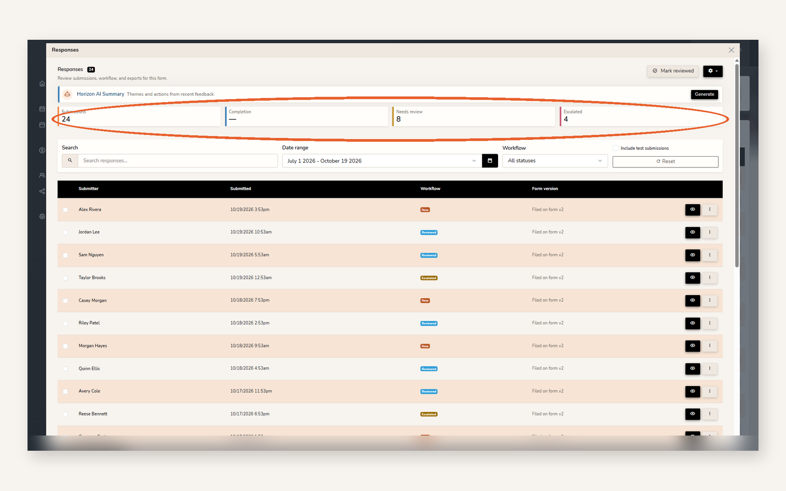This screenshot has width=786, height=491.
Task: Expand the Quinn Ellis row options menu
Action: [709, 368]
